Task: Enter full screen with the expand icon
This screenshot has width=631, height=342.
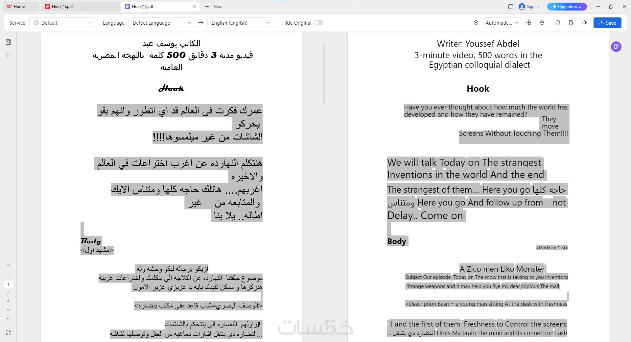Action: pyautogui.click(x=8, y=333)
